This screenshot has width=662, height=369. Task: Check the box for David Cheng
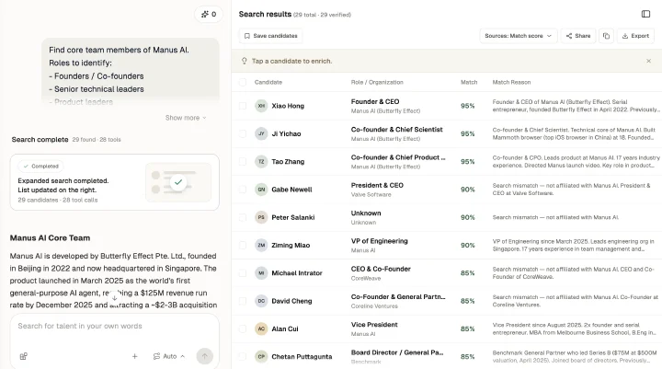(243, 301)
